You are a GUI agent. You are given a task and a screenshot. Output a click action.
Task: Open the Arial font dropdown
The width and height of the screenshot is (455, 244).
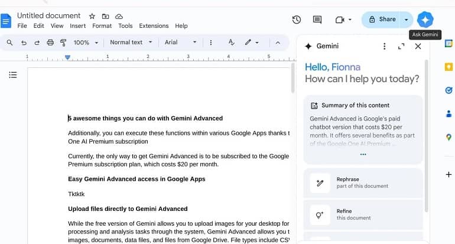[x=180, y=43]
